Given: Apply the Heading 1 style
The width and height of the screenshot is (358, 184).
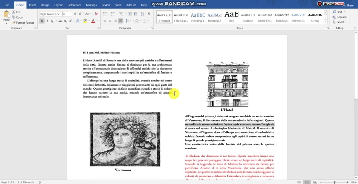Looking at the screenshot, I should [198, 17].
